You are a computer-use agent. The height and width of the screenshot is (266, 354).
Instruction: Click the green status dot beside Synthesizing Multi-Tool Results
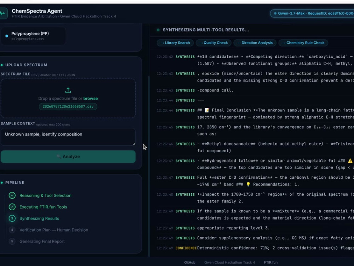(158, 30)
